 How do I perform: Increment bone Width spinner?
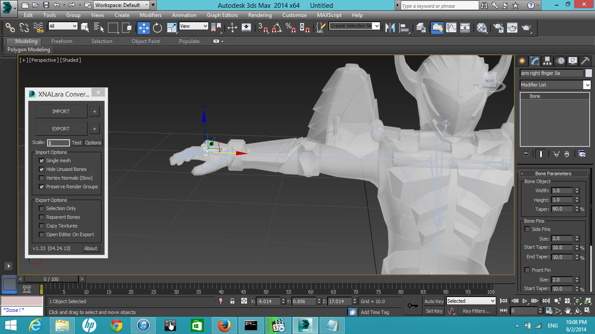click(x=577, y=189)
